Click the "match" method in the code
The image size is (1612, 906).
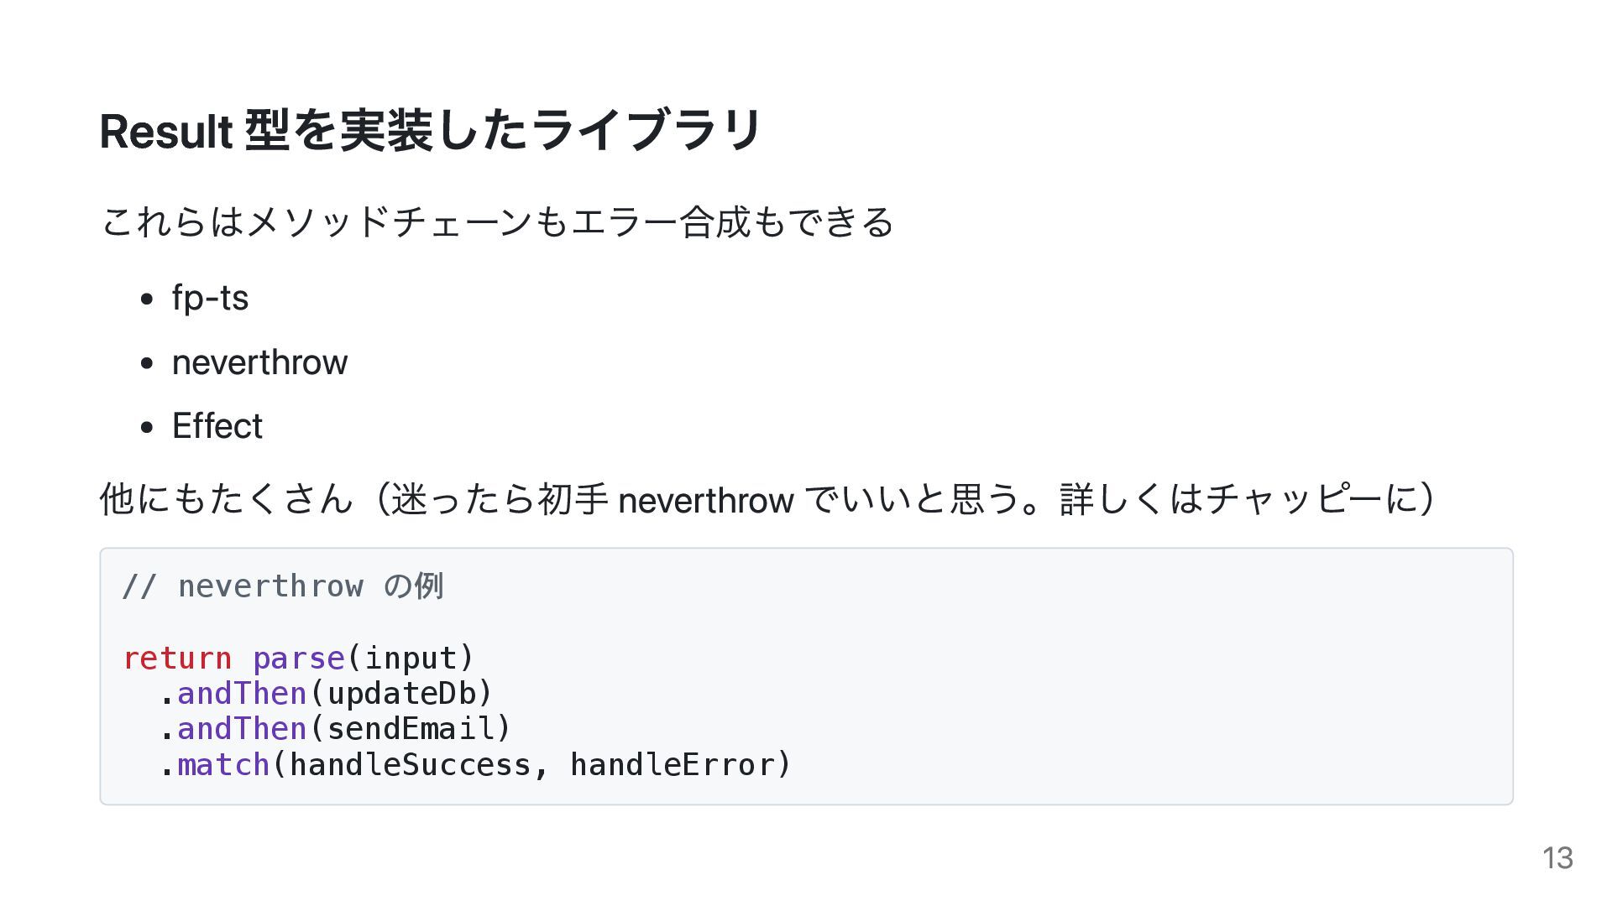(223, 765)
